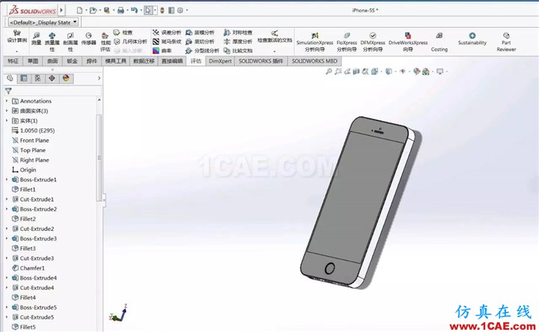Toggle 曲率 curvature display
539x332 pixels.
pos(162,50)
